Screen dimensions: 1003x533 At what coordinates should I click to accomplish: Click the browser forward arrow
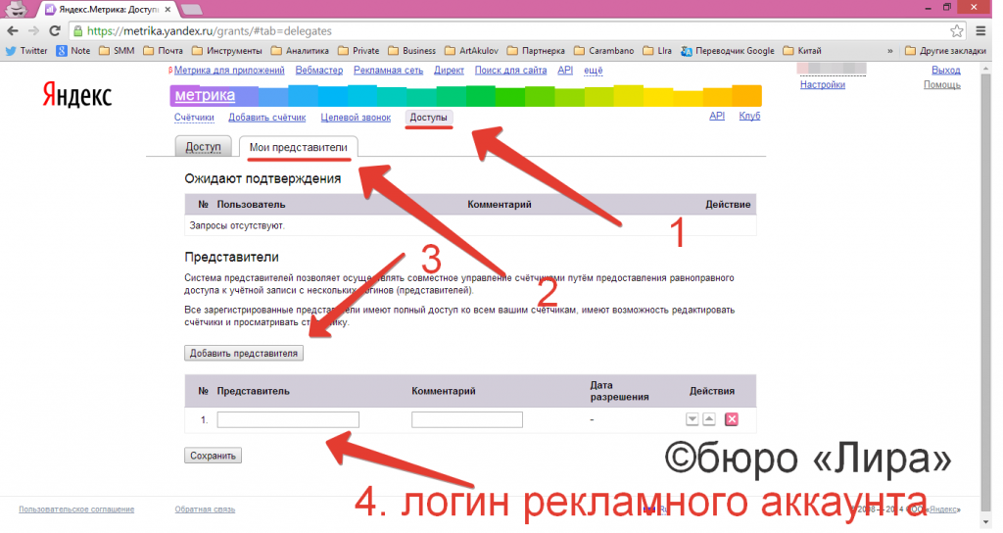(33, 30)
